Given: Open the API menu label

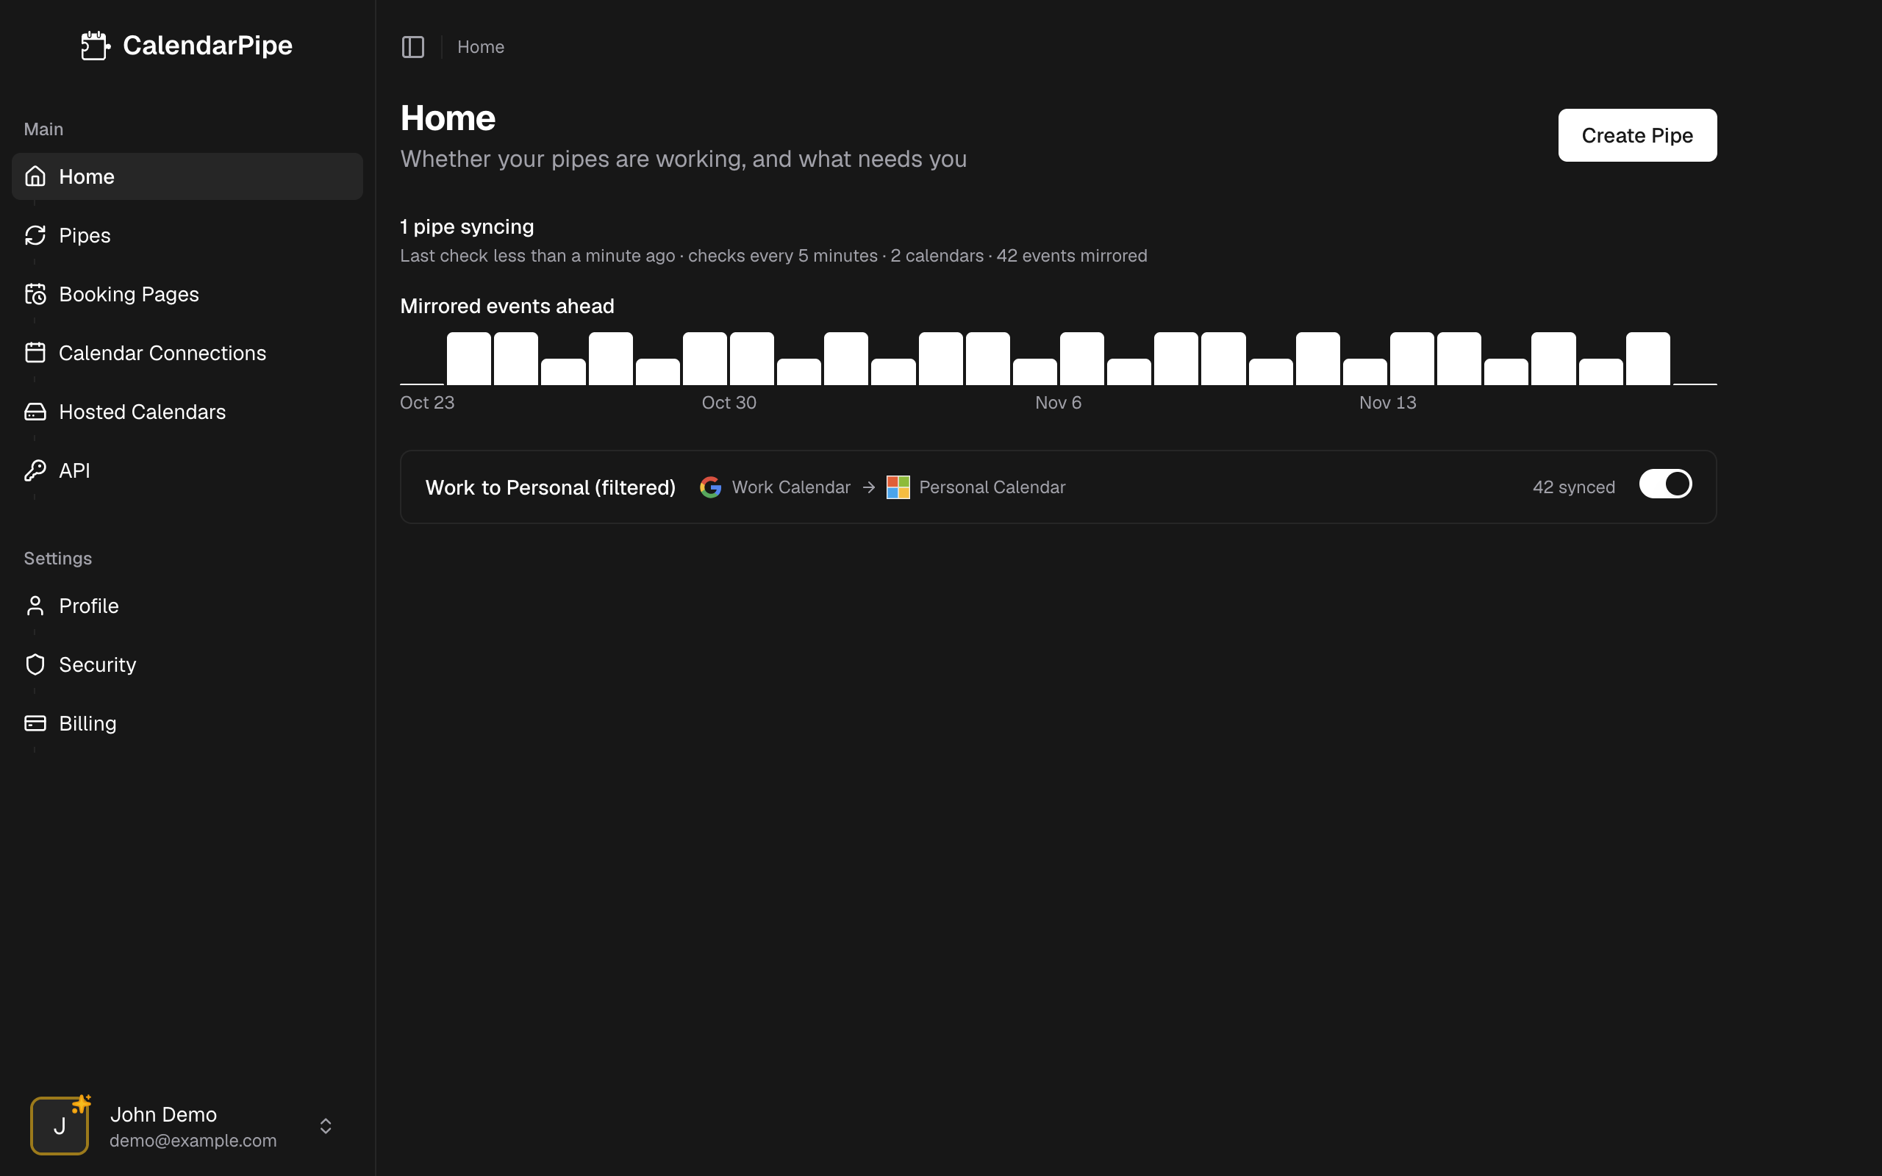Looking at the screenshot, I should (75, 470).
